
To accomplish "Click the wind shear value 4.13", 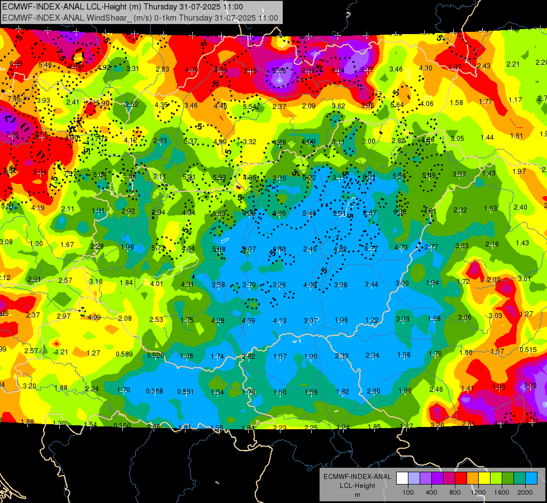I will tap(280, 320).
